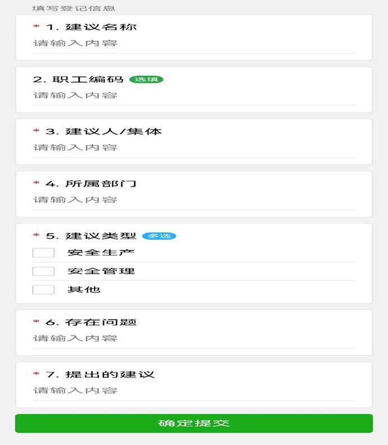Click the '4. 所属部门' question title
Screen dimensions: 388x445
(91, 184)
